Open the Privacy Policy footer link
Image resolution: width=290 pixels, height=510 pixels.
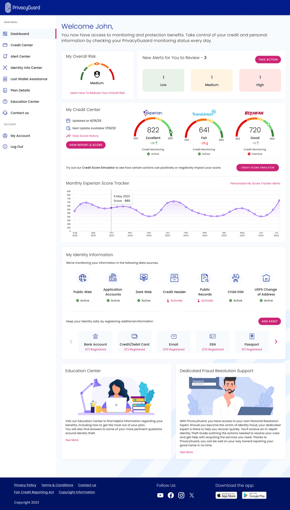(25, 485)
